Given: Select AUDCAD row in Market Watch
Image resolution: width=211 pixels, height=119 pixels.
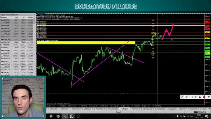Looking at the screenshot, I should [x=17, y=67].
